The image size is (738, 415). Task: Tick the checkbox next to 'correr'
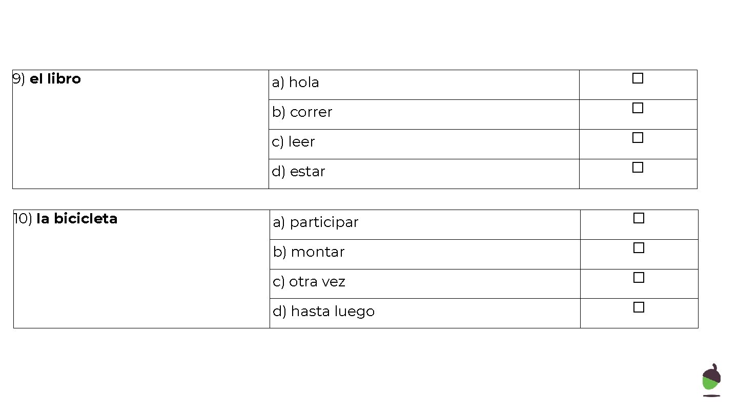point(638,108)
